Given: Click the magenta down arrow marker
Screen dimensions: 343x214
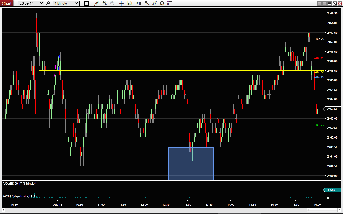Looking at the screenshot, I should pyautogui.click(x=55, y=67).
